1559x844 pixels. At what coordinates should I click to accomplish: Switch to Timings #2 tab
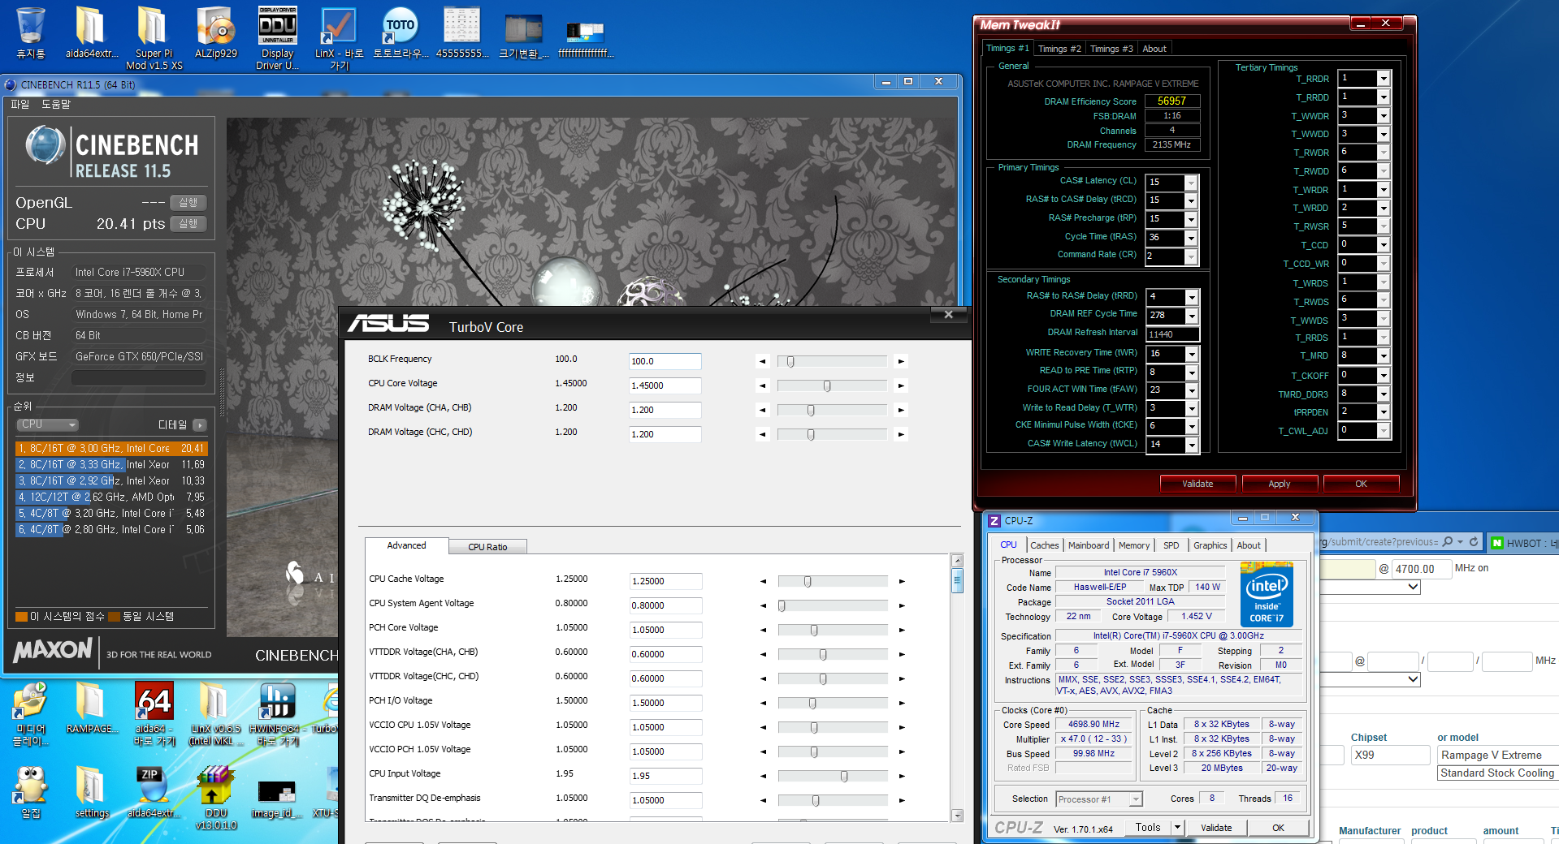(x=1059, y=49)
